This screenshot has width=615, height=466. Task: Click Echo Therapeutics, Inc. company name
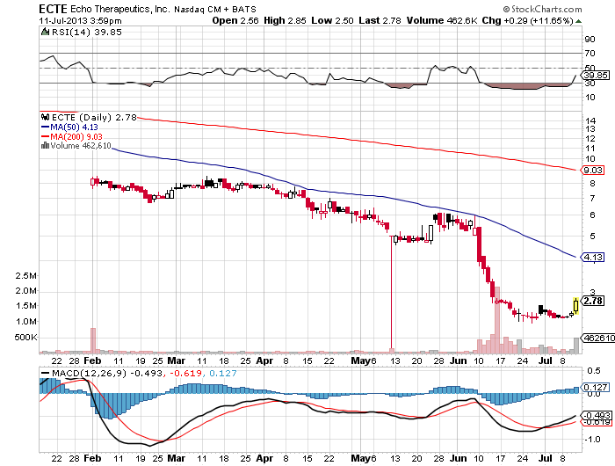pos(120,9)
